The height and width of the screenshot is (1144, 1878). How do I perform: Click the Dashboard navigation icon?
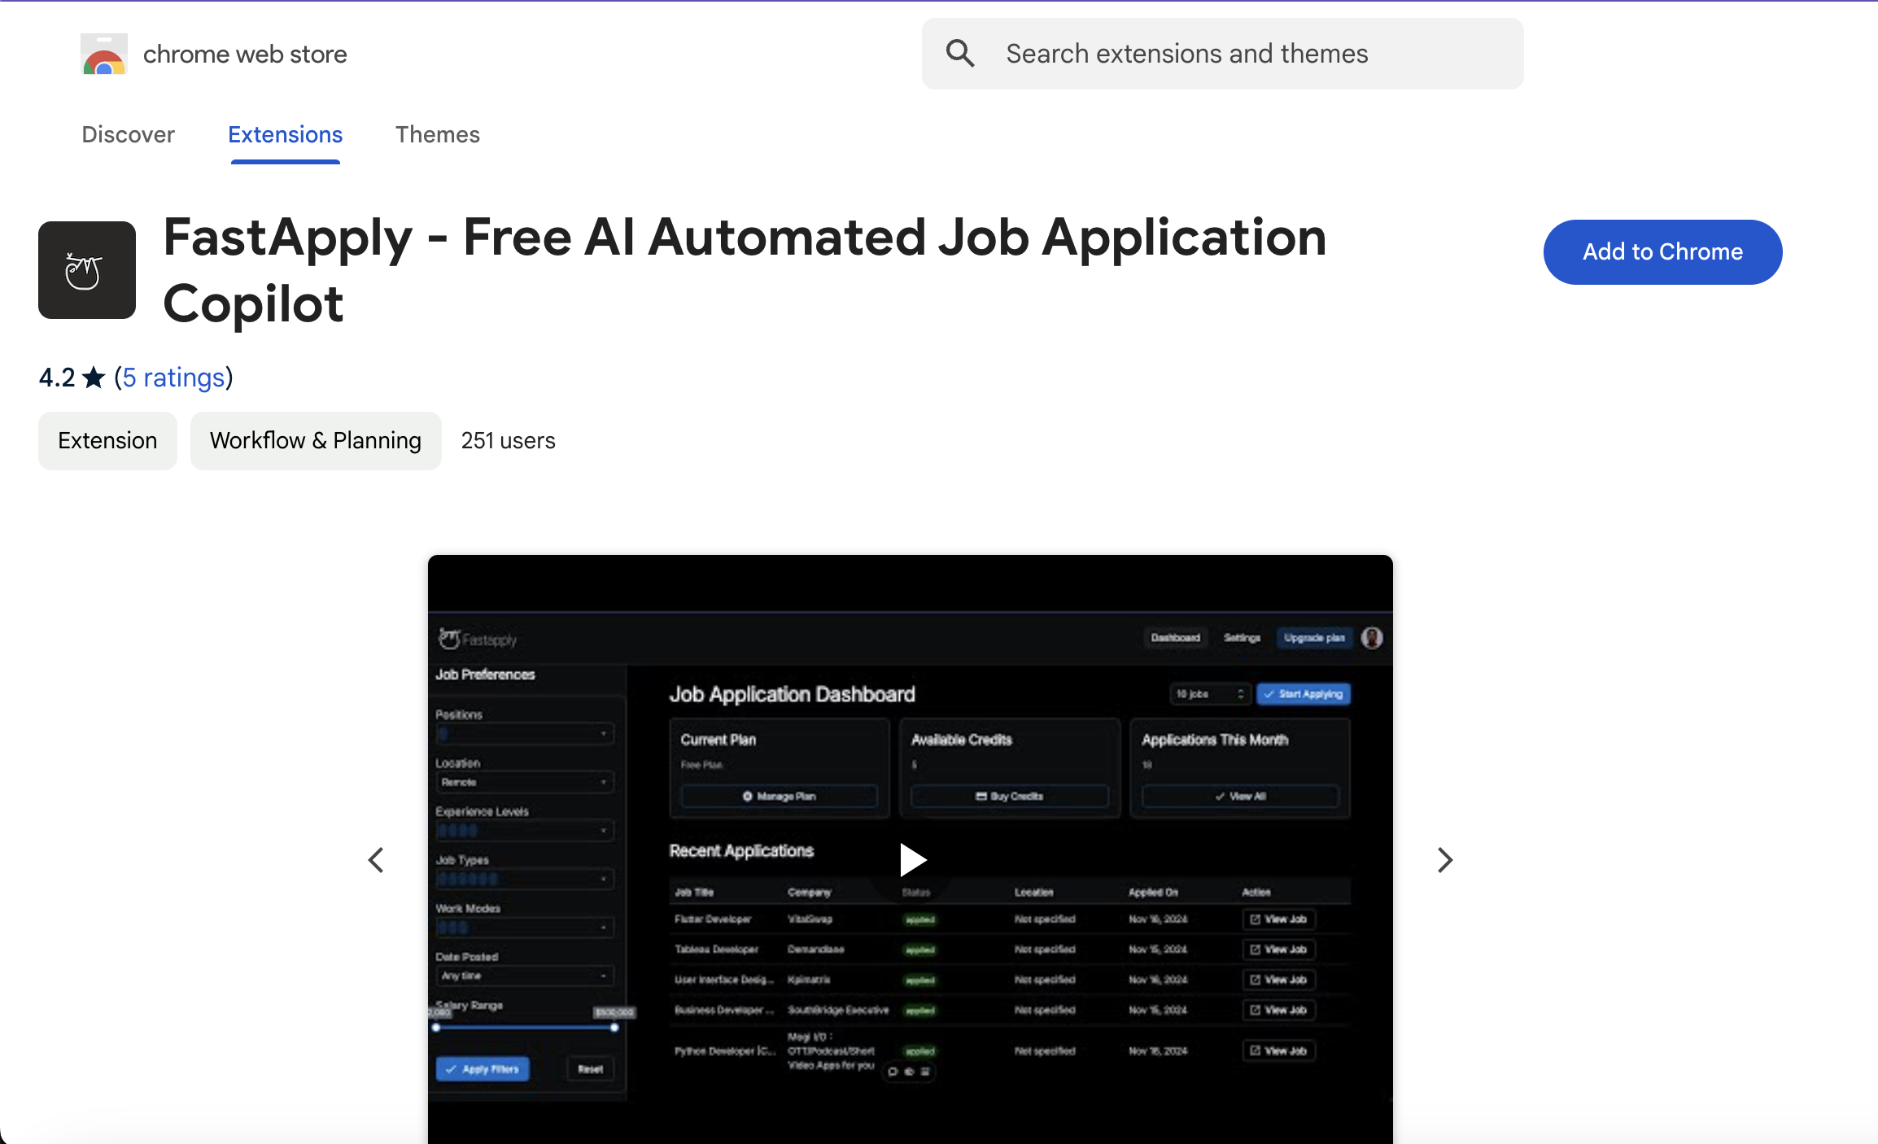(x=1173, y=639)
